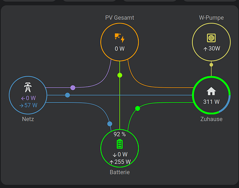Click the blue flow dot above Batterie
Image resolution: width=239 pixels, height=188 pixels.
(110, 124)
